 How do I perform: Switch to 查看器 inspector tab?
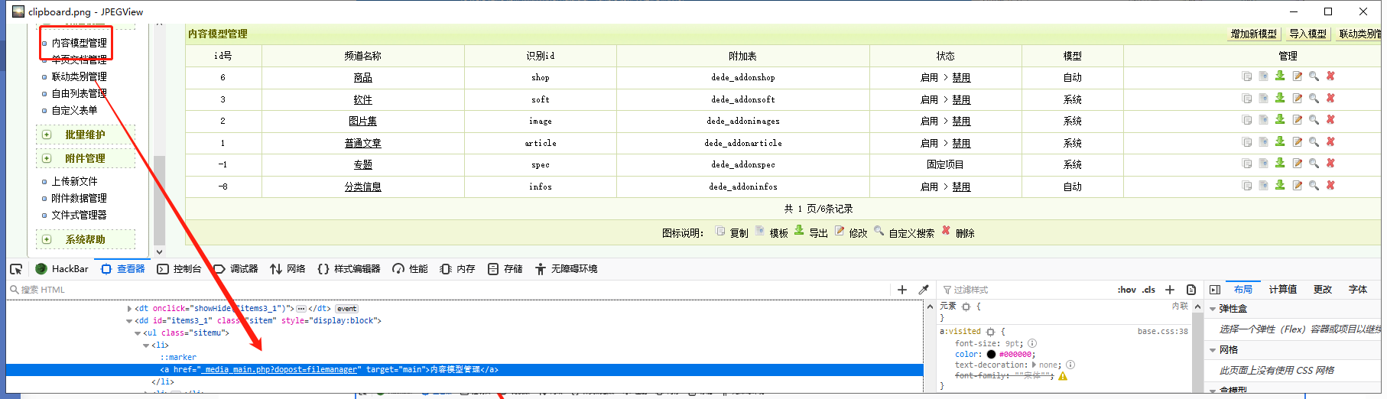(123, 269)
